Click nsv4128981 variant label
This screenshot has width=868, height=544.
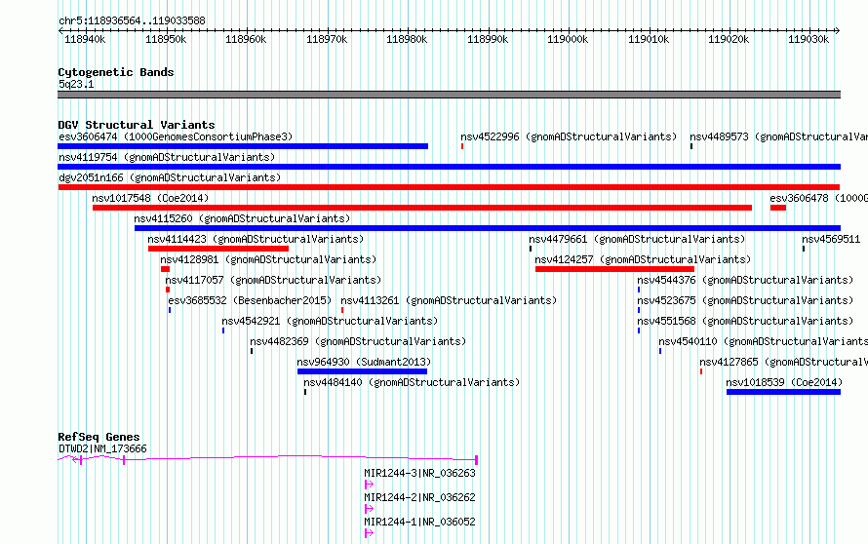click(x=268, y=259)
